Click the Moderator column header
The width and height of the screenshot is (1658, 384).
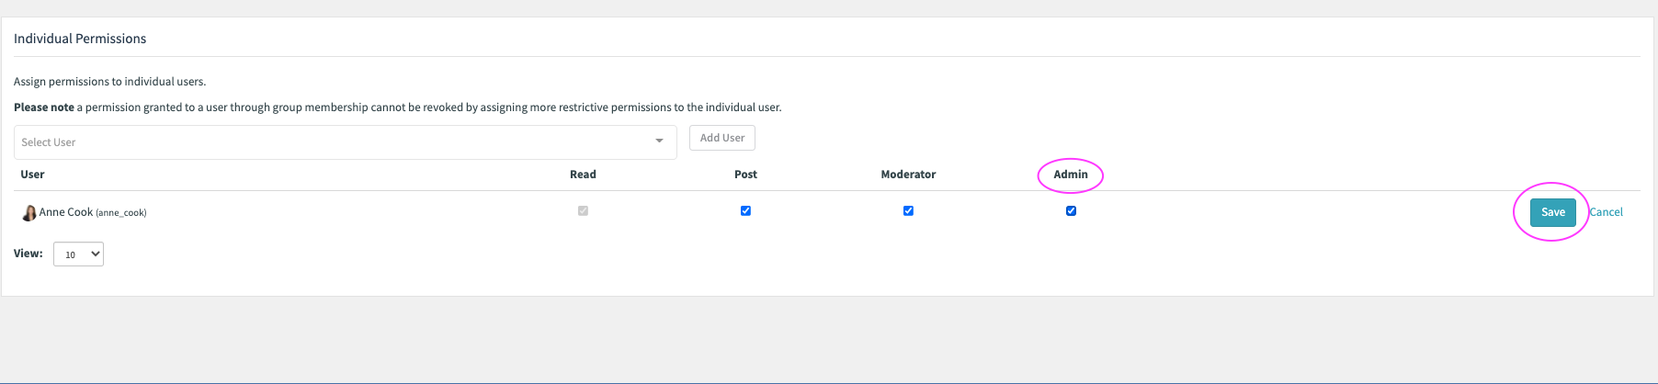[908, 175]
